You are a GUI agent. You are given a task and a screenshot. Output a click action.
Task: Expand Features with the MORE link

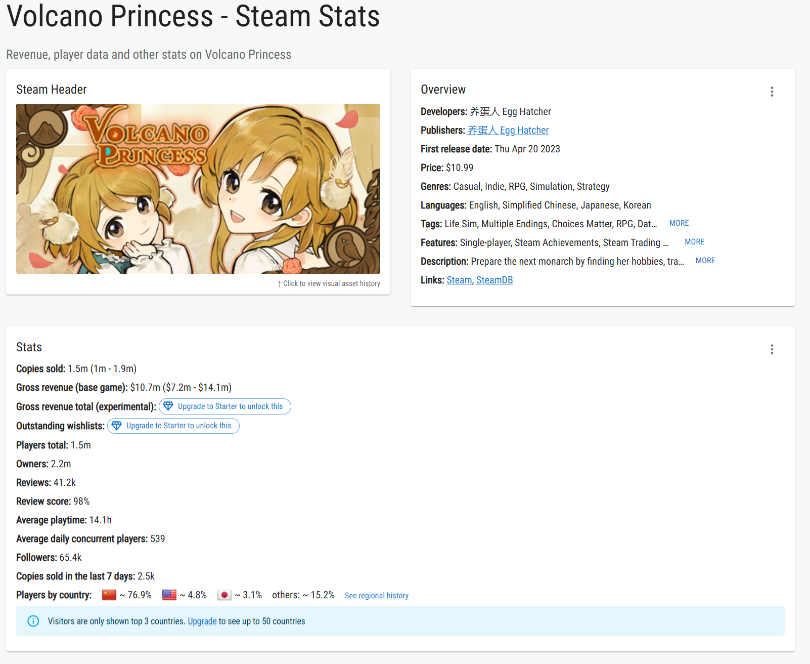tap(694, 242)
